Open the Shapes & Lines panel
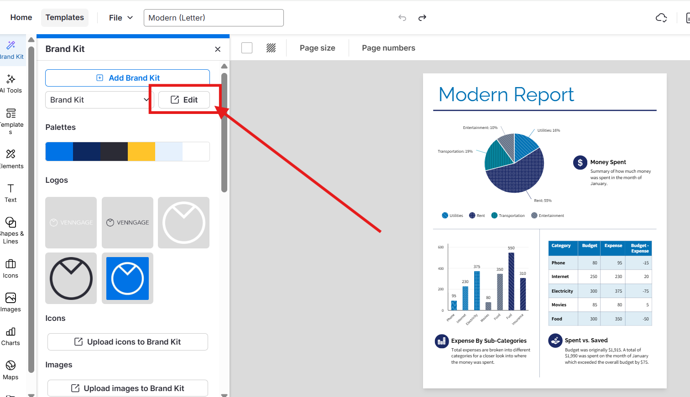The height and width of the screenshot is (397, 690). [11, 230]
